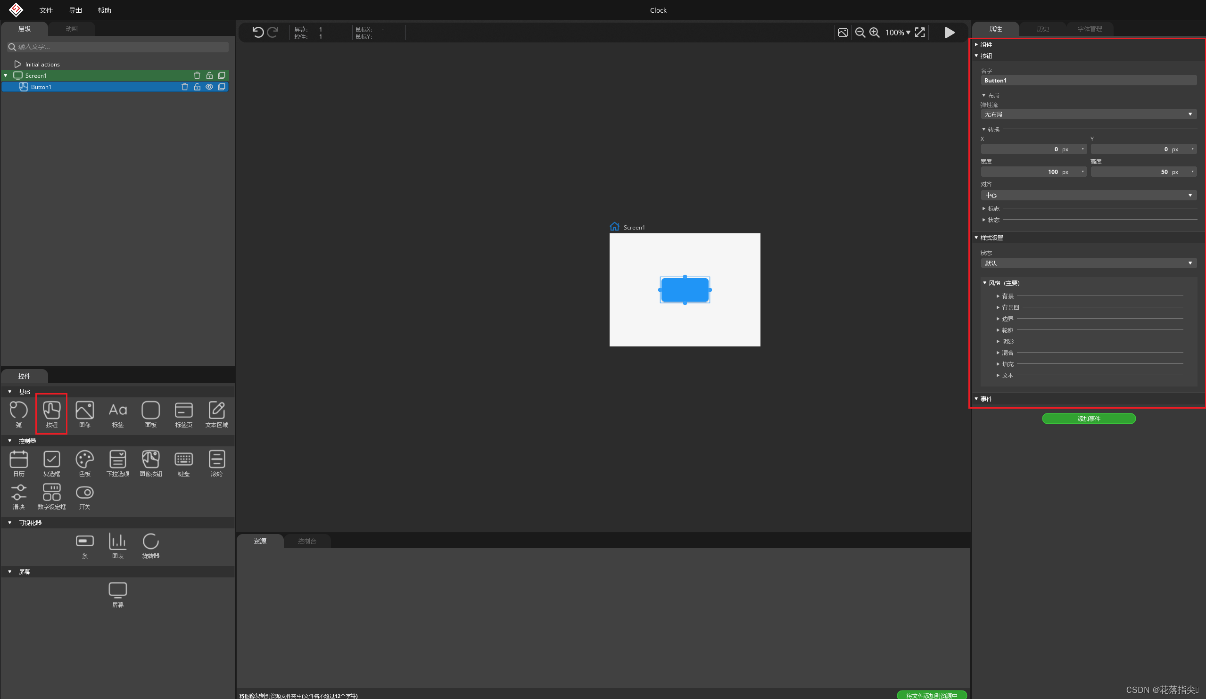Open the 文件 menu

[x=46, y=10]
